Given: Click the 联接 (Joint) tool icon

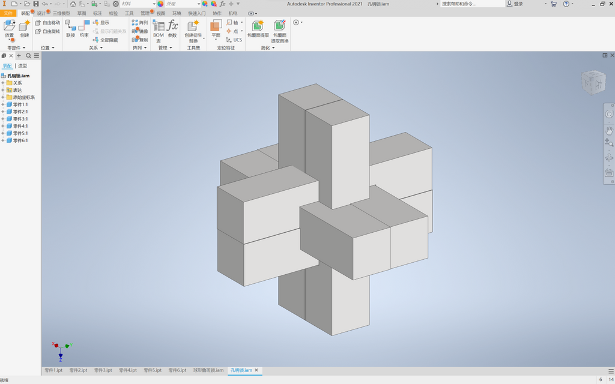Looking at the screenshot, I should coord(71,26).
